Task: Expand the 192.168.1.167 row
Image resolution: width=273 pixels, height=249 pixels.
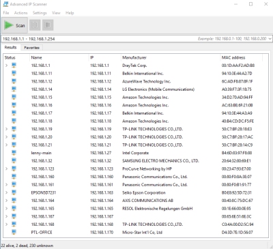Action: 6,216
